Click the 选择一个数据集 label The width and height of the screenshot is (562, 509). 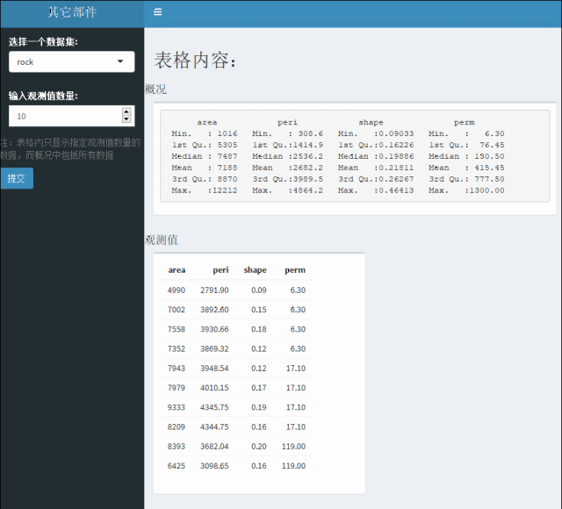[43, 41]
